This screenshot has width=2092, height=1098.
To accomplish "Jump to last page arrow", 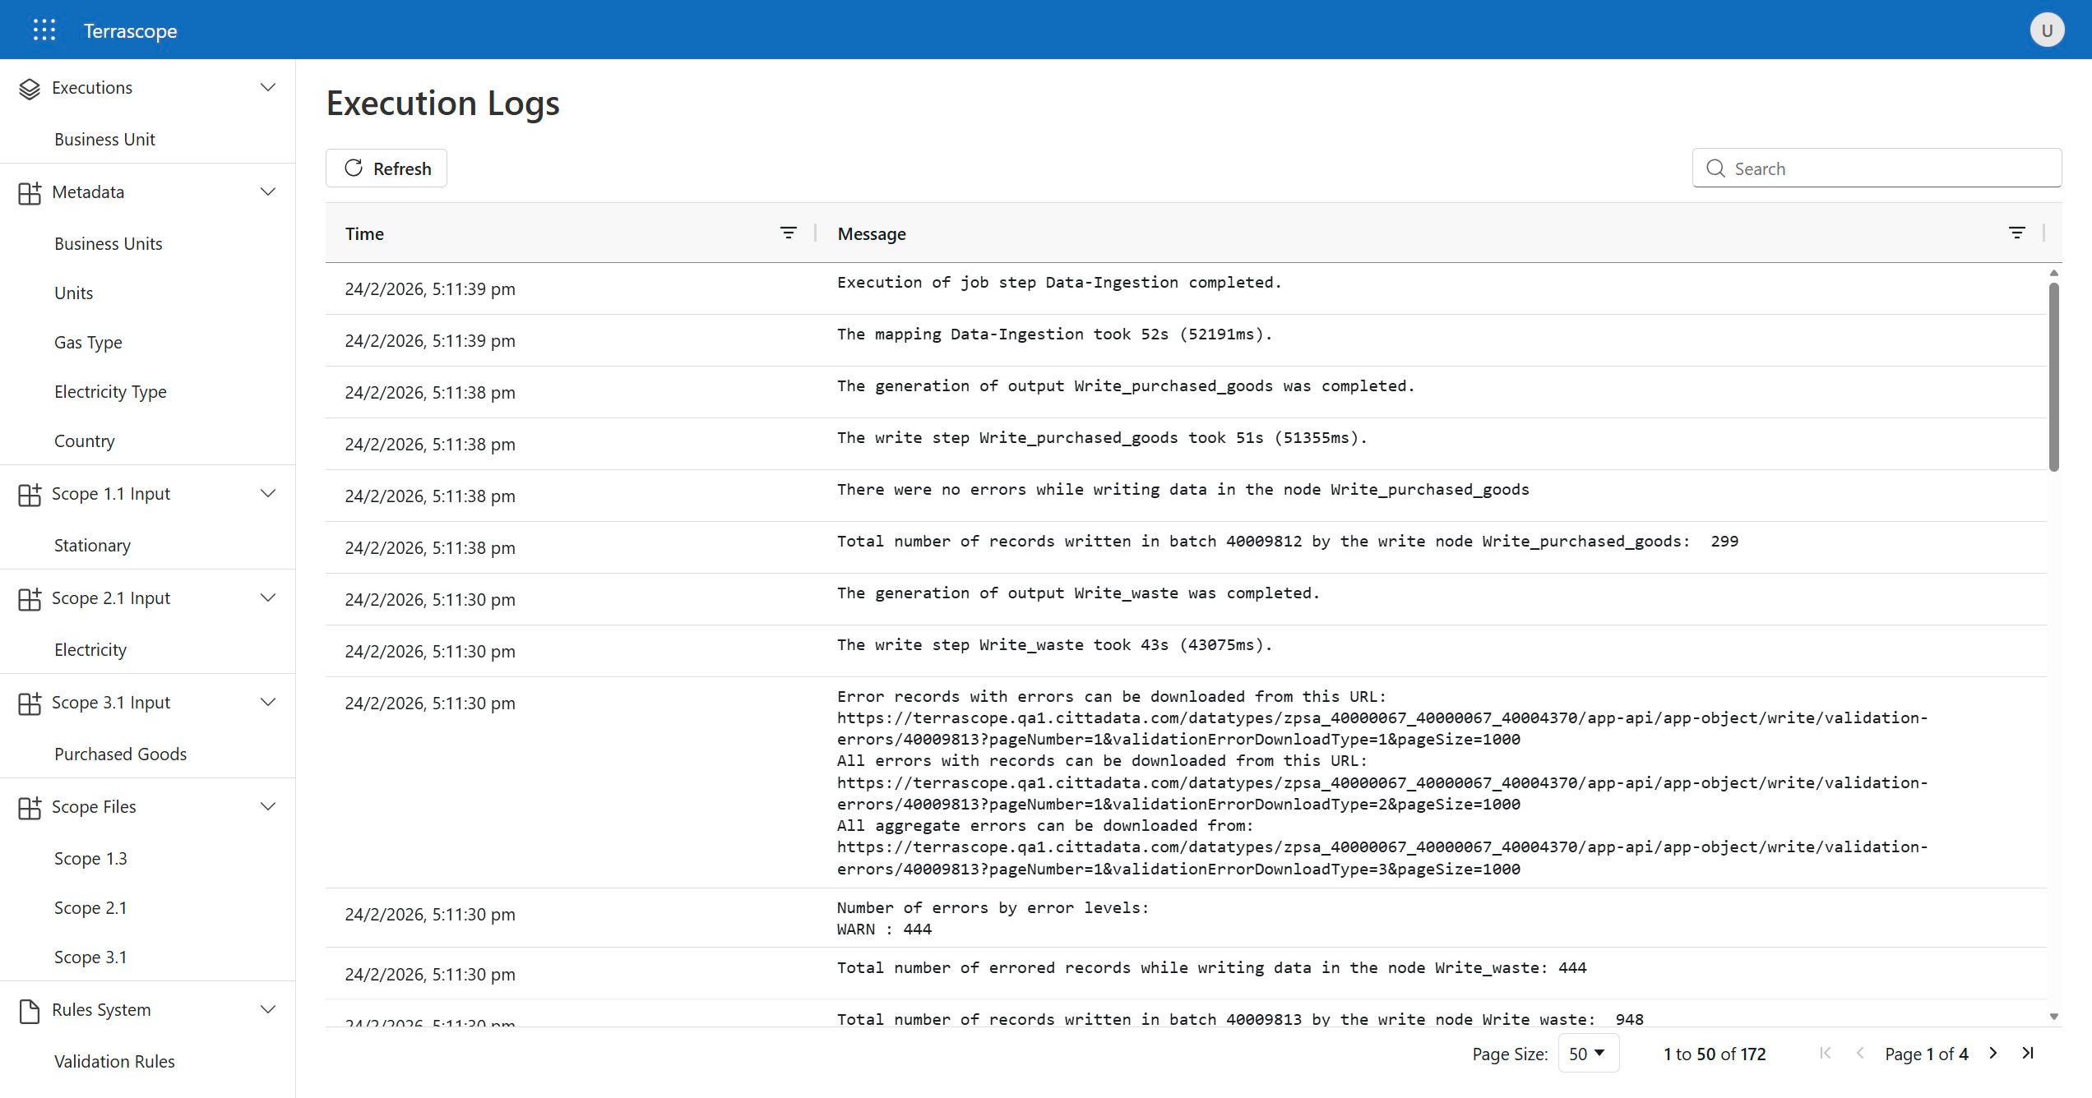I will point(2028,1053).
